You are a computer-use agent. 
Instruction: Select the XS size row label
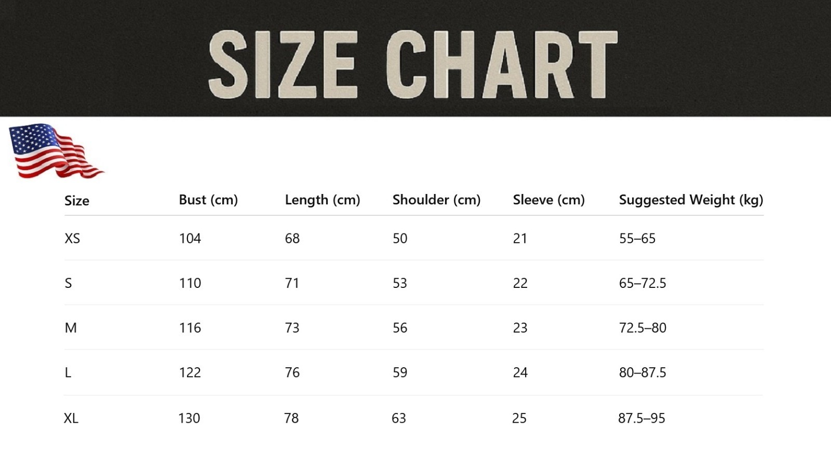[72, 239]
